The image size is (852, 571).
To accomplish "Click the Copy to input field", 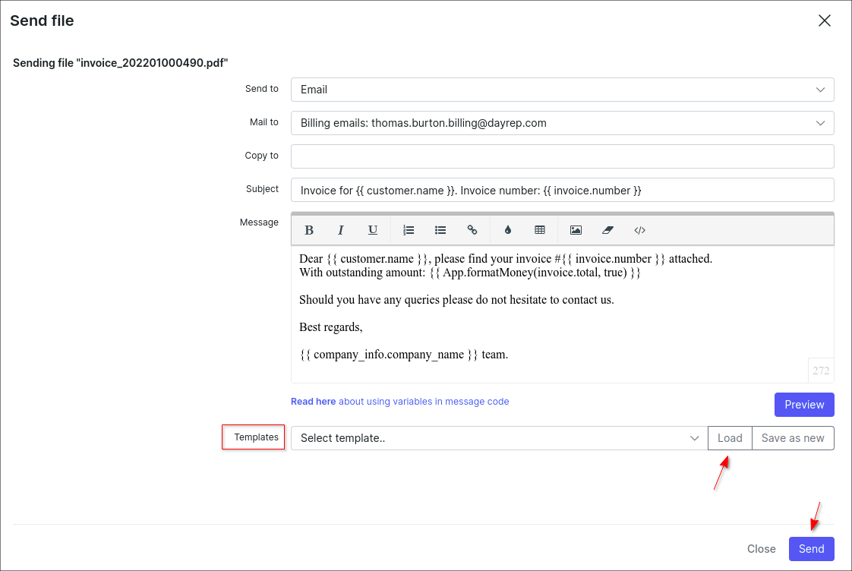I will 562,156.
